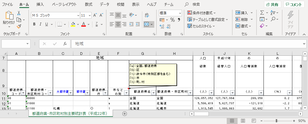
Task: Click the zoom slider in status bar
Action: tap(276, 121)
